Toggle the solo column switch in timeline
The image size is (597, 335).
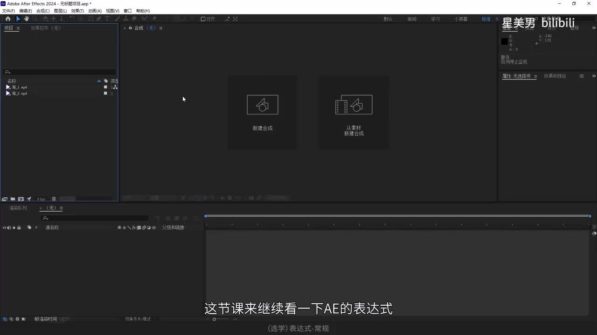(14, 228)
